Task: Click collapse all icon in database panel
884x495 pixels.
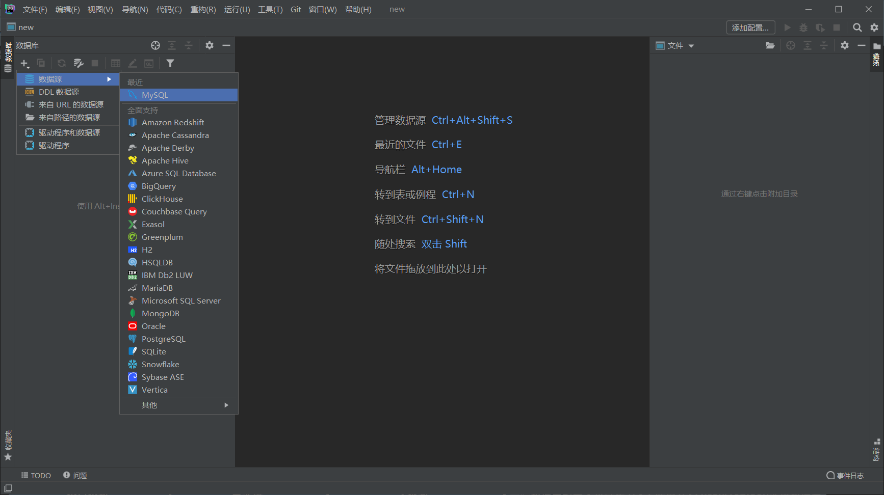Action: (x=189, y=45)
